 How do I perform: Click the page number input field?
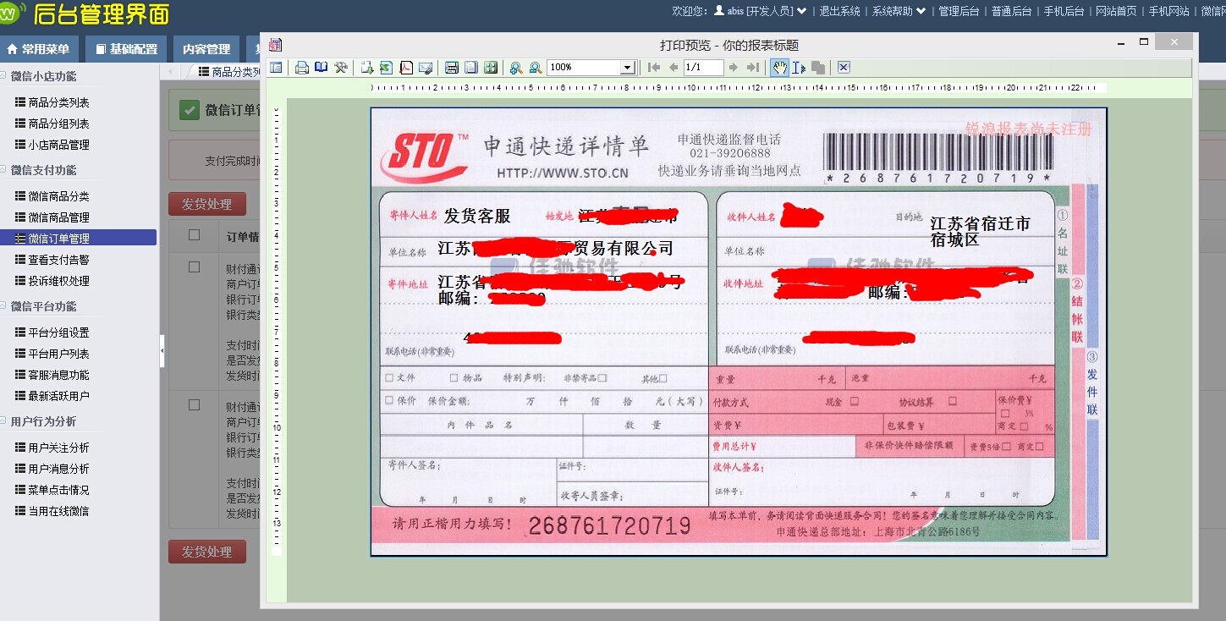pyautogui.click(x=703, y=68)
